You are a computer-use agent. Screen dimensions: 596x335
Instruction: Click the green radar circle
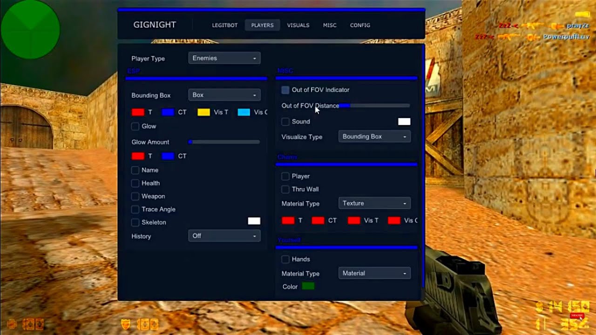click(x=30, y=29)
